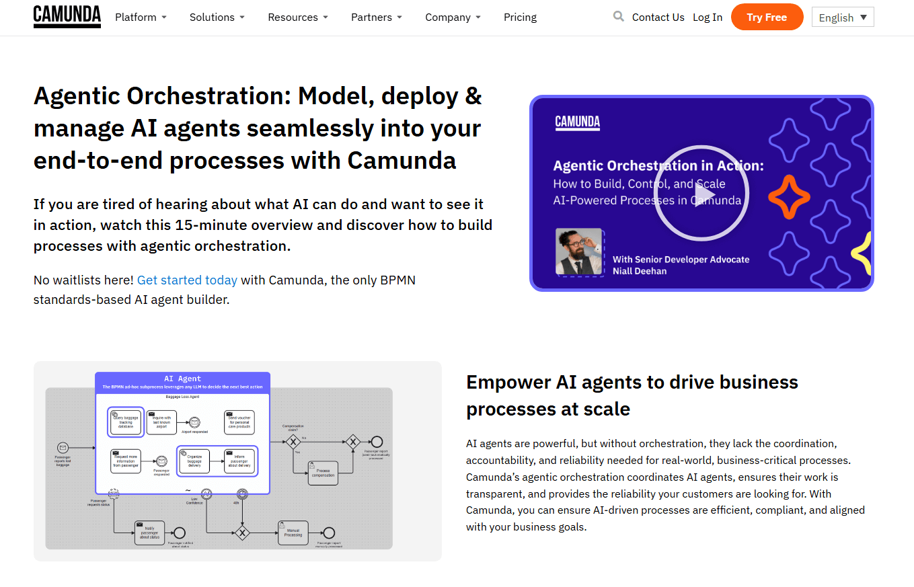Select the 'Process compensation' task box

pyautogui.click(x=323, y=473)
